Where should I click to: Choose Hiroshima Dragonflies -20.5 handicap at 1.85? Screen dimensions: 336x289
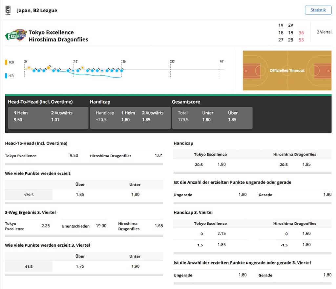pos(295,164)
